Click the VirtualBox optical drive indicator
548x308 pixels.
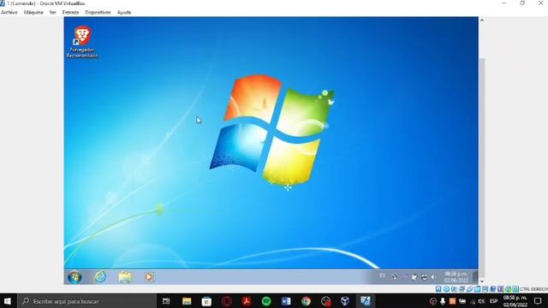coord(446,289)
